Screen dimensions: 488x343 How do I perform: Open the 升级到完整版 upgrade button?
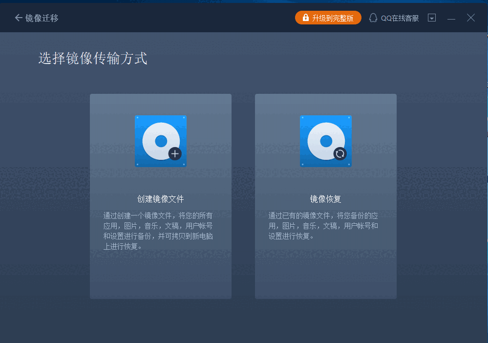click(328, 17)
